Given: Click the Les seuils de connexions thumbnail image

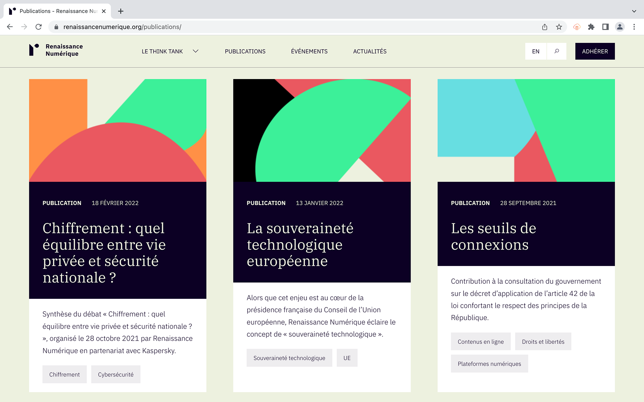Looking at the screenshot, I should click(526, 130).
